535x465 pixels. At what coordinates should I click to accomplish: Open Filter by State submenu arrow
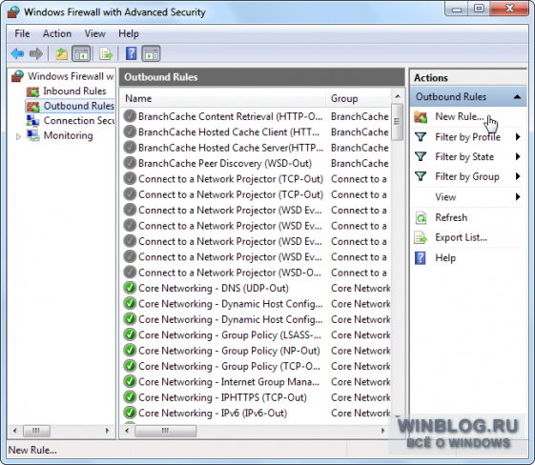pyautogui.click(x=518, y=157)
